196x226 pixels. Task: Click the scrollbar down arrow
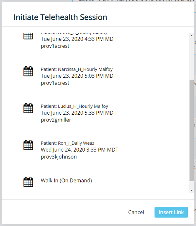tap(191, 190)
